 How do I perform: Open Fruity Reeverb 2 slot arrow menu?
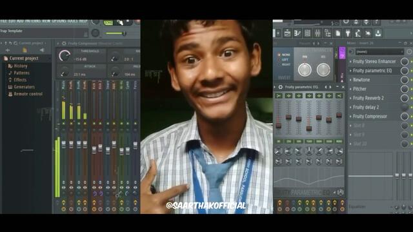[x=350, y=98]
